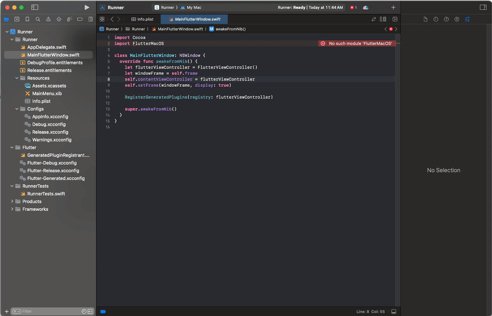Viewport: 492px width, 316px height.
Task: Open the File inspector tab icon
Action: coord(425,19)
